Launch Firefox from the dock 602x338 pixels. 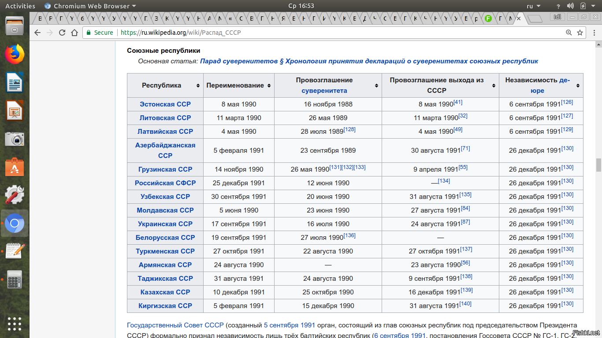click(x=15, y=54)
